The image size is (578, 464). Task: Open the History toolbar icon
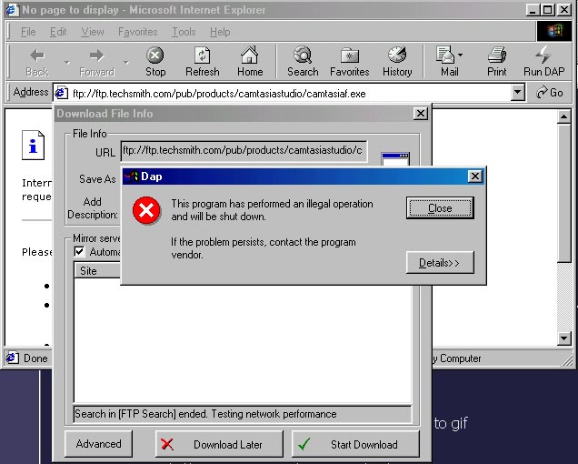(397, 55)
